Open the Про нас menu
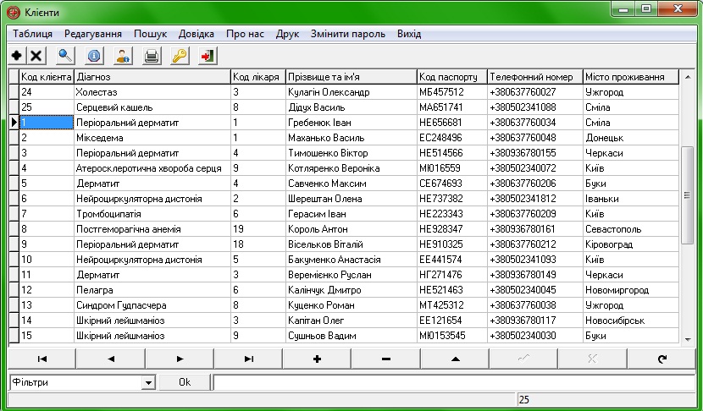The width and height of the screenshot is (703, 411). click(x=246, y=34)
